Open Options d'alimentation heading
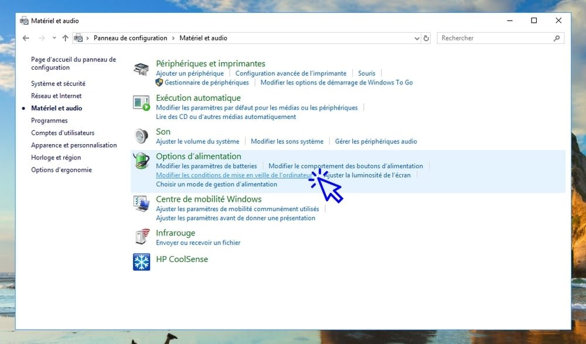586x344 pixels. click(x=199, y=156)
